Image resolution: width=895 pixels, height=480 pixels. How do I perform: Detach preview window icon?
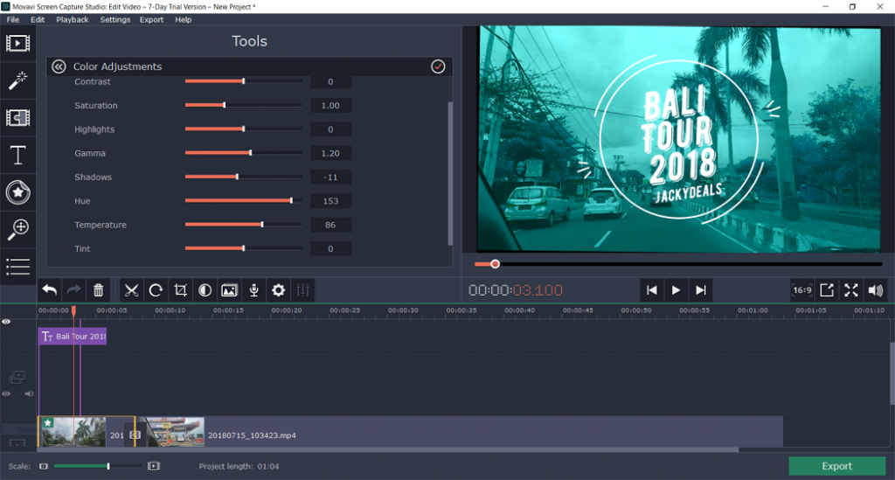tap(827, 290)
